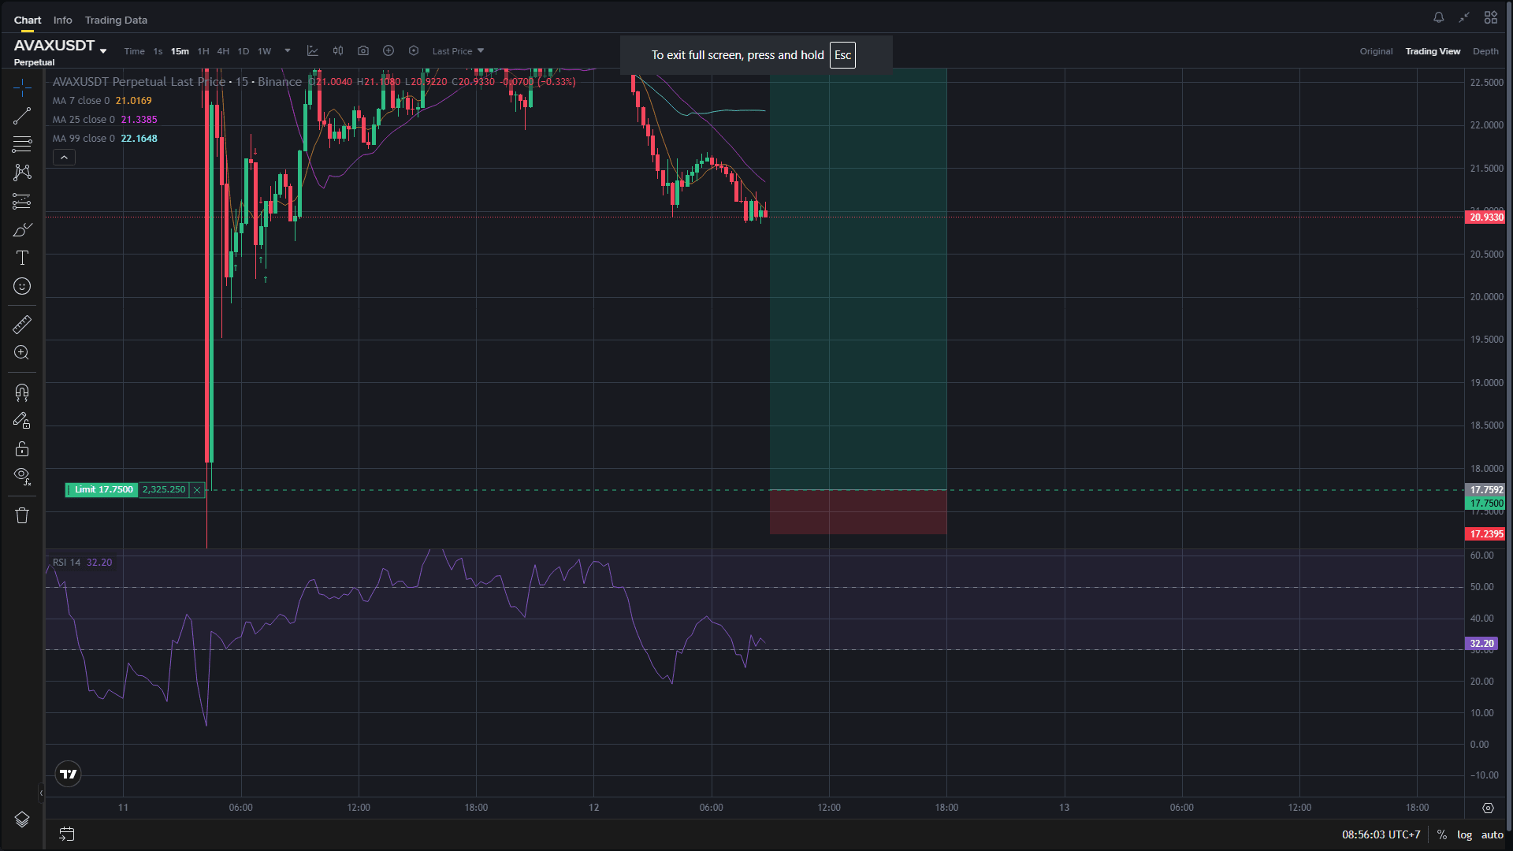
Task: Click the MA 7 close indicator legend
Action: click(x=102, y=101)
